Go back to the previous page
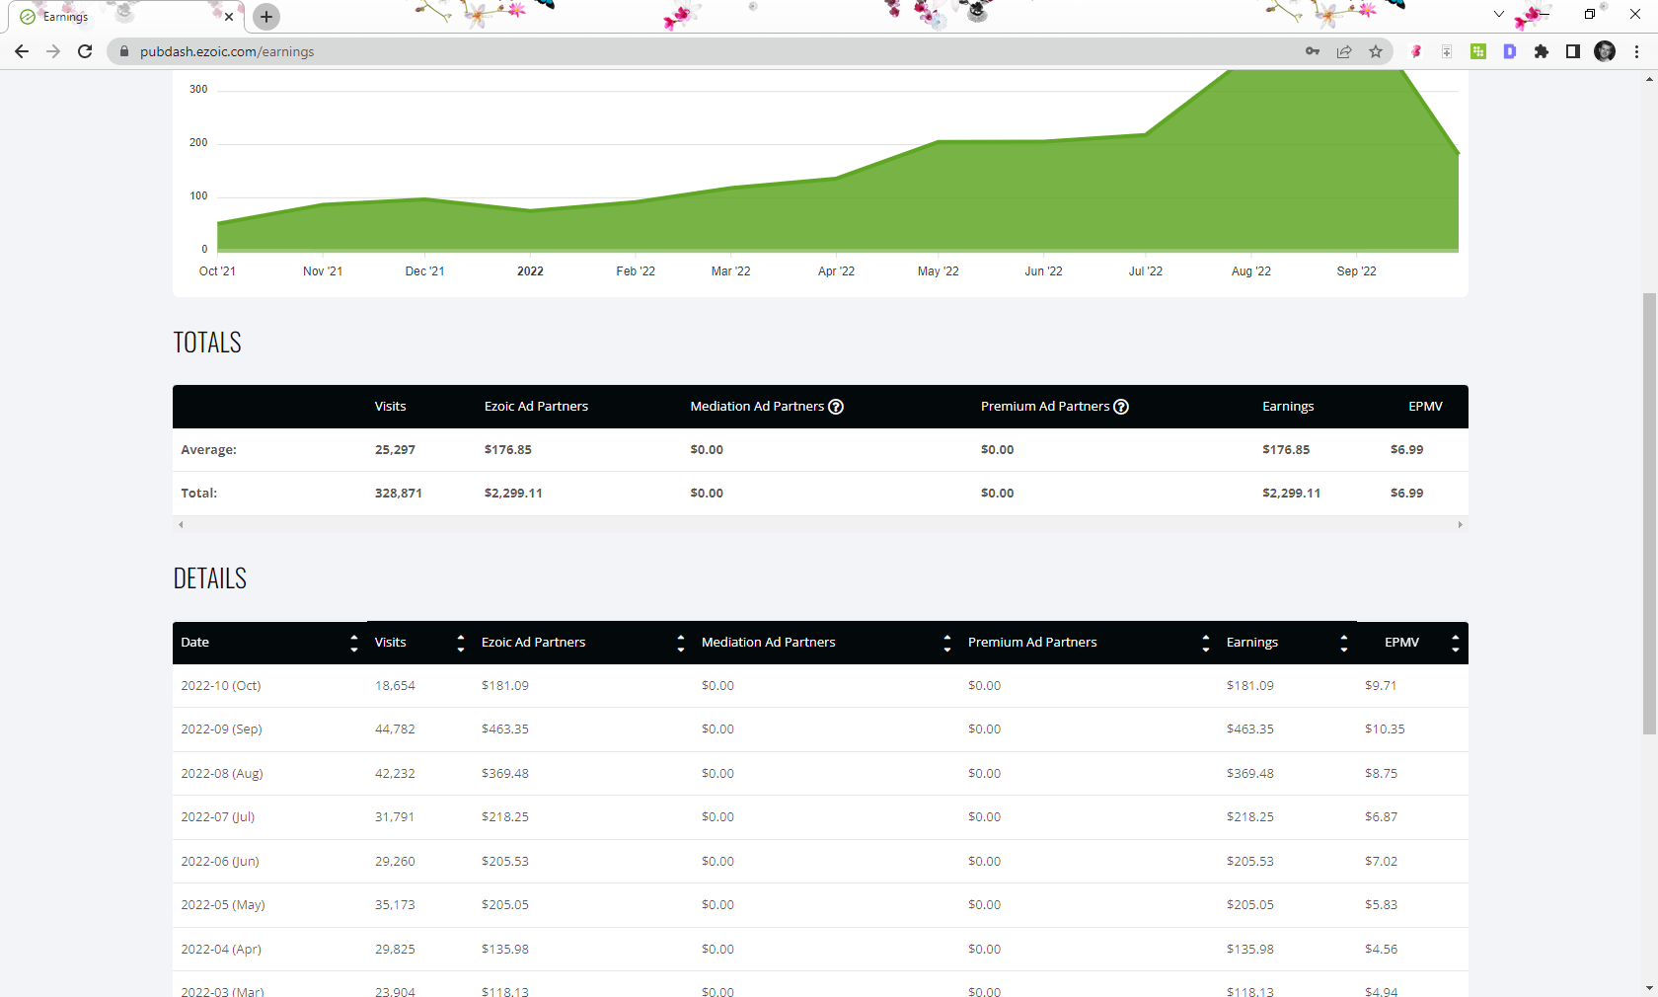Screen dimensions: 1658x997 point(22,51)
